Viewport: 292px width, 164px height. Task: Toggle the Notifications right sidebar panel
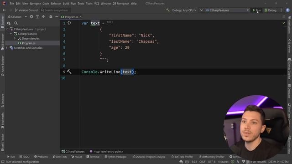(289, 25)
